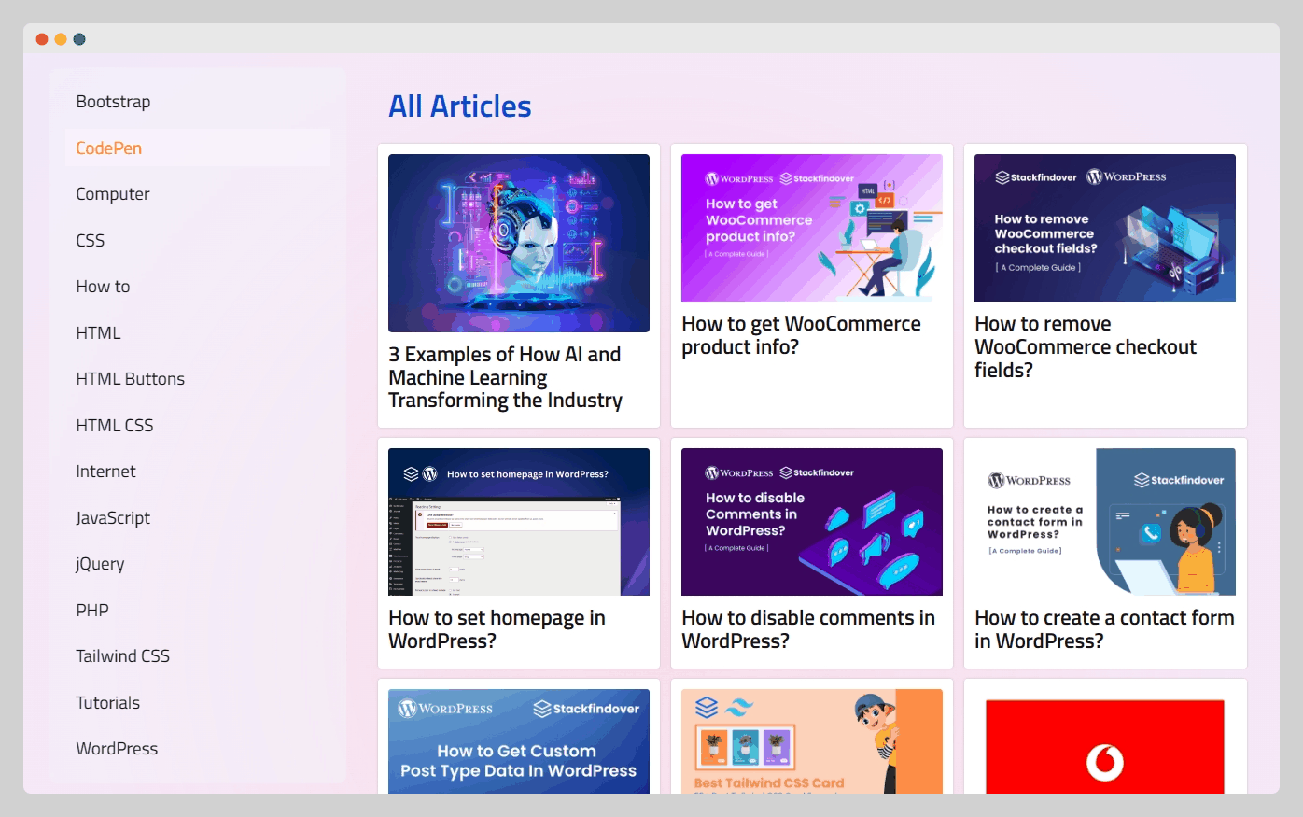Click "How to disable comments in WordPress?" title
Image resolution: width=1303 pixels, height=817 pixels.
[808, 629]
